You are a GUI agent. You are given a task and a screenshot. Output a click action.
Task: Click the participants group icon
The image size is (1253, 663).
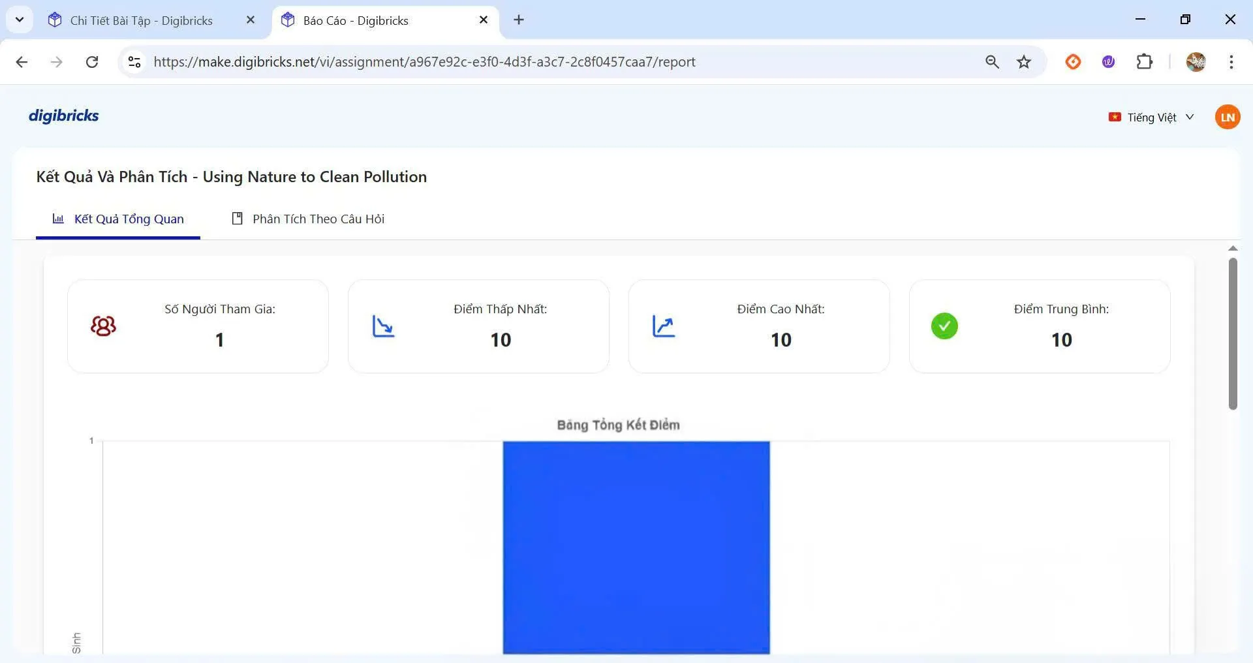pos(103,326)
